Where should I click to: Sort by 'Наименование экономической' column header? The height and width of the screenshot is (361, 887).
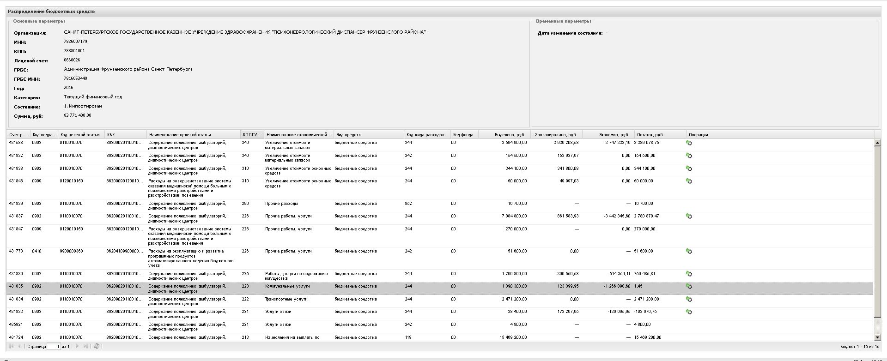(299, 135)
